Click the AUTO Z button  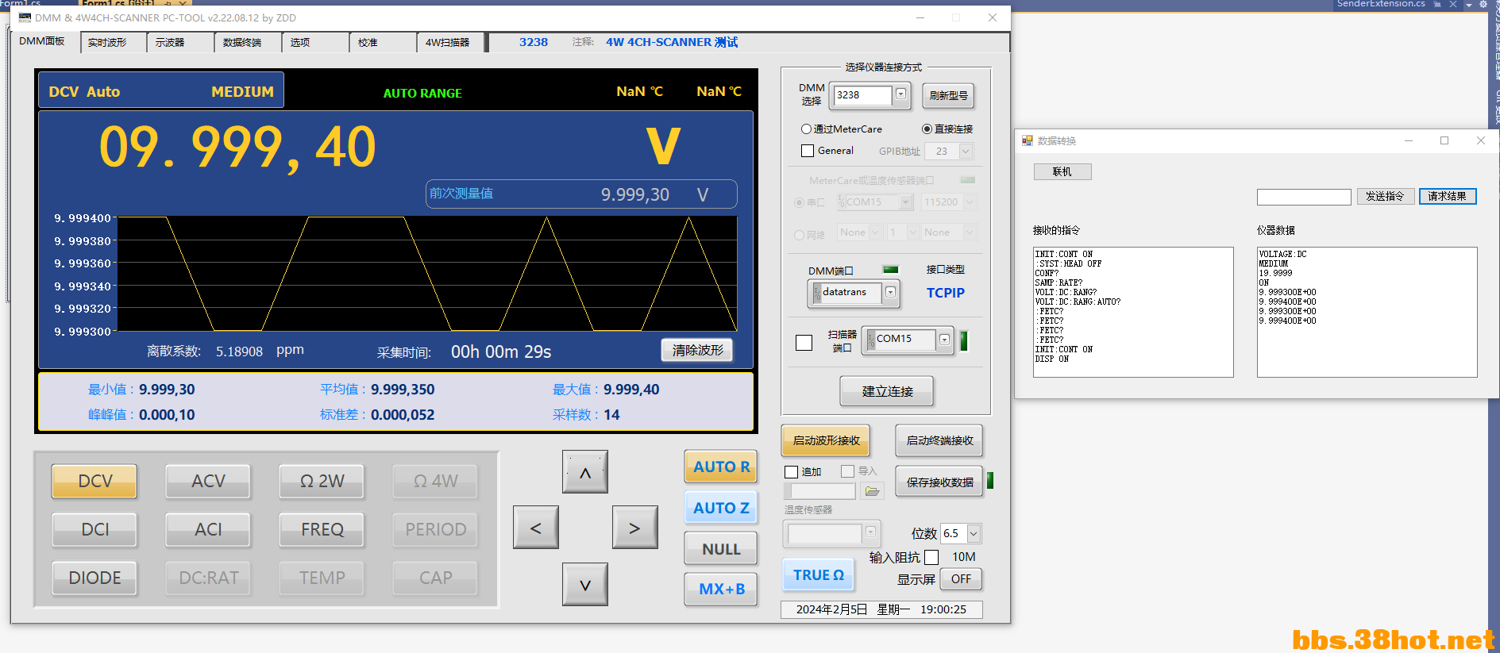tap(721, 508)
